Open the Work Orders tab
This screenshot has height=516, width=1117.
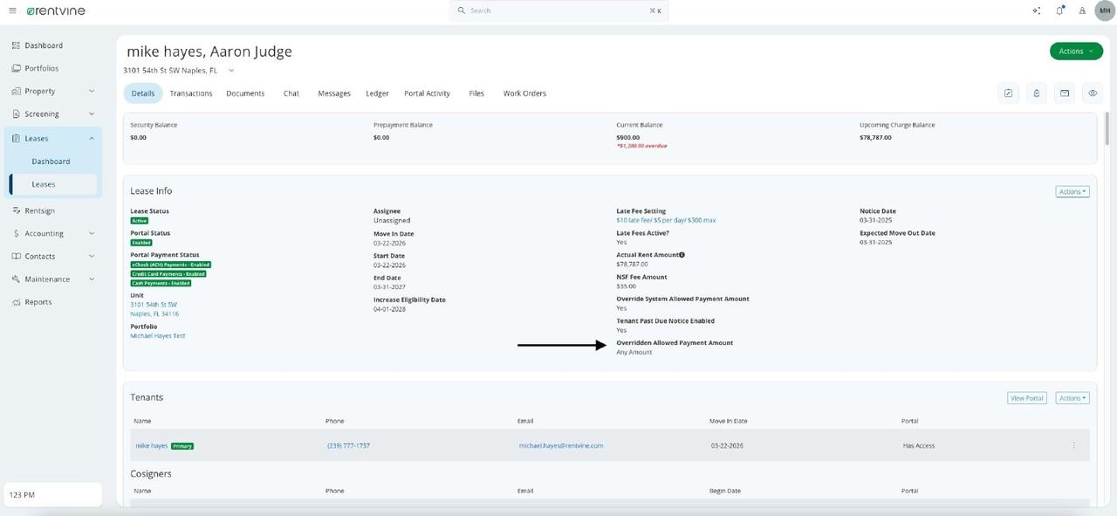point(524,93)
